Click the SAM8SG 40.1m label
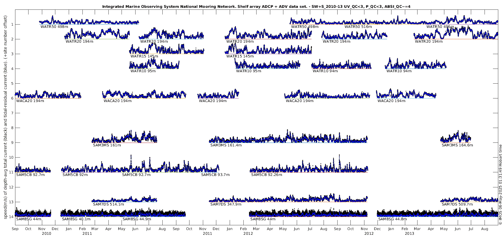This screenshot has width=503, height=237. (76, 219)
